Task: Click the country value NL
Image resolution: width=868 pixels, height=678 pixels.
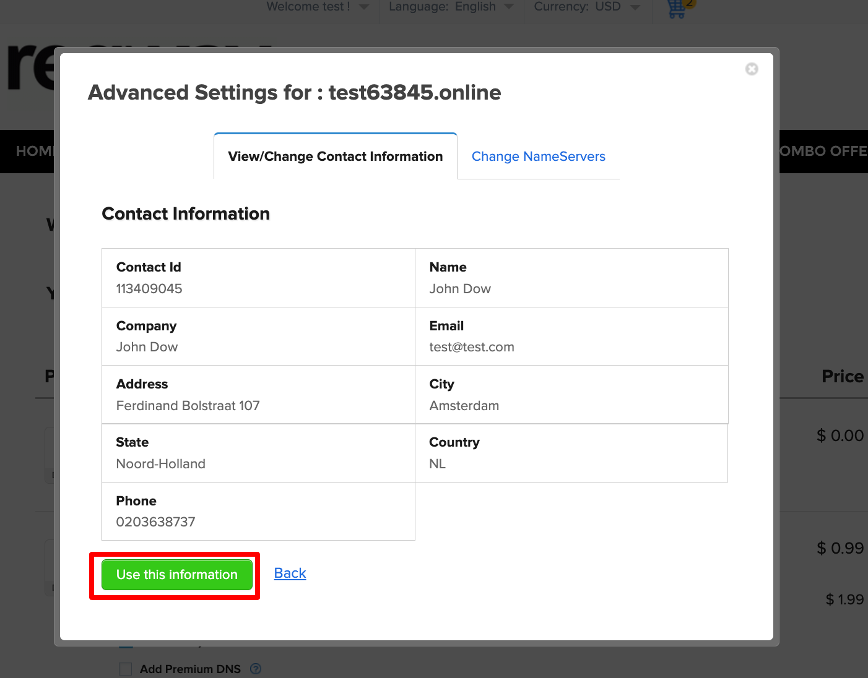Action: click(437, 464)
